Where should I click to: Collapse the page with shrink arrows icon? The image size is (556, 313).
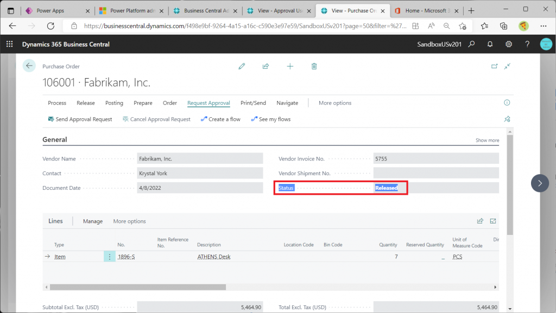(508, 66)
